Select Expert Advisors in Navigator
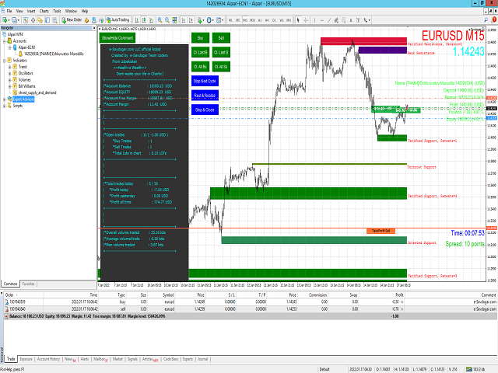This screenshot has width=498, height=373. [x=23, y=99]
